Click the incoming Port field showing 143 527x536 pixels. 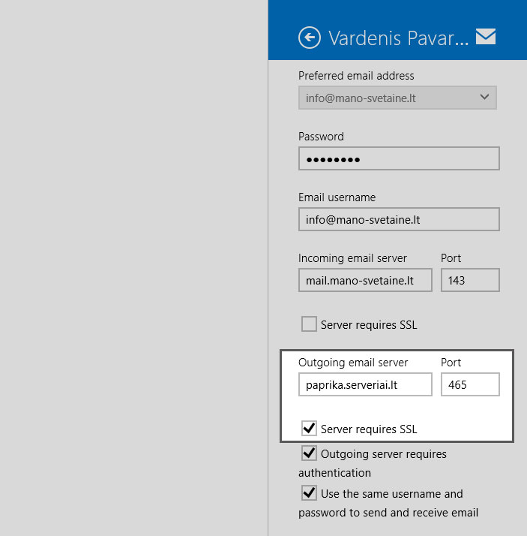[470, 281]
